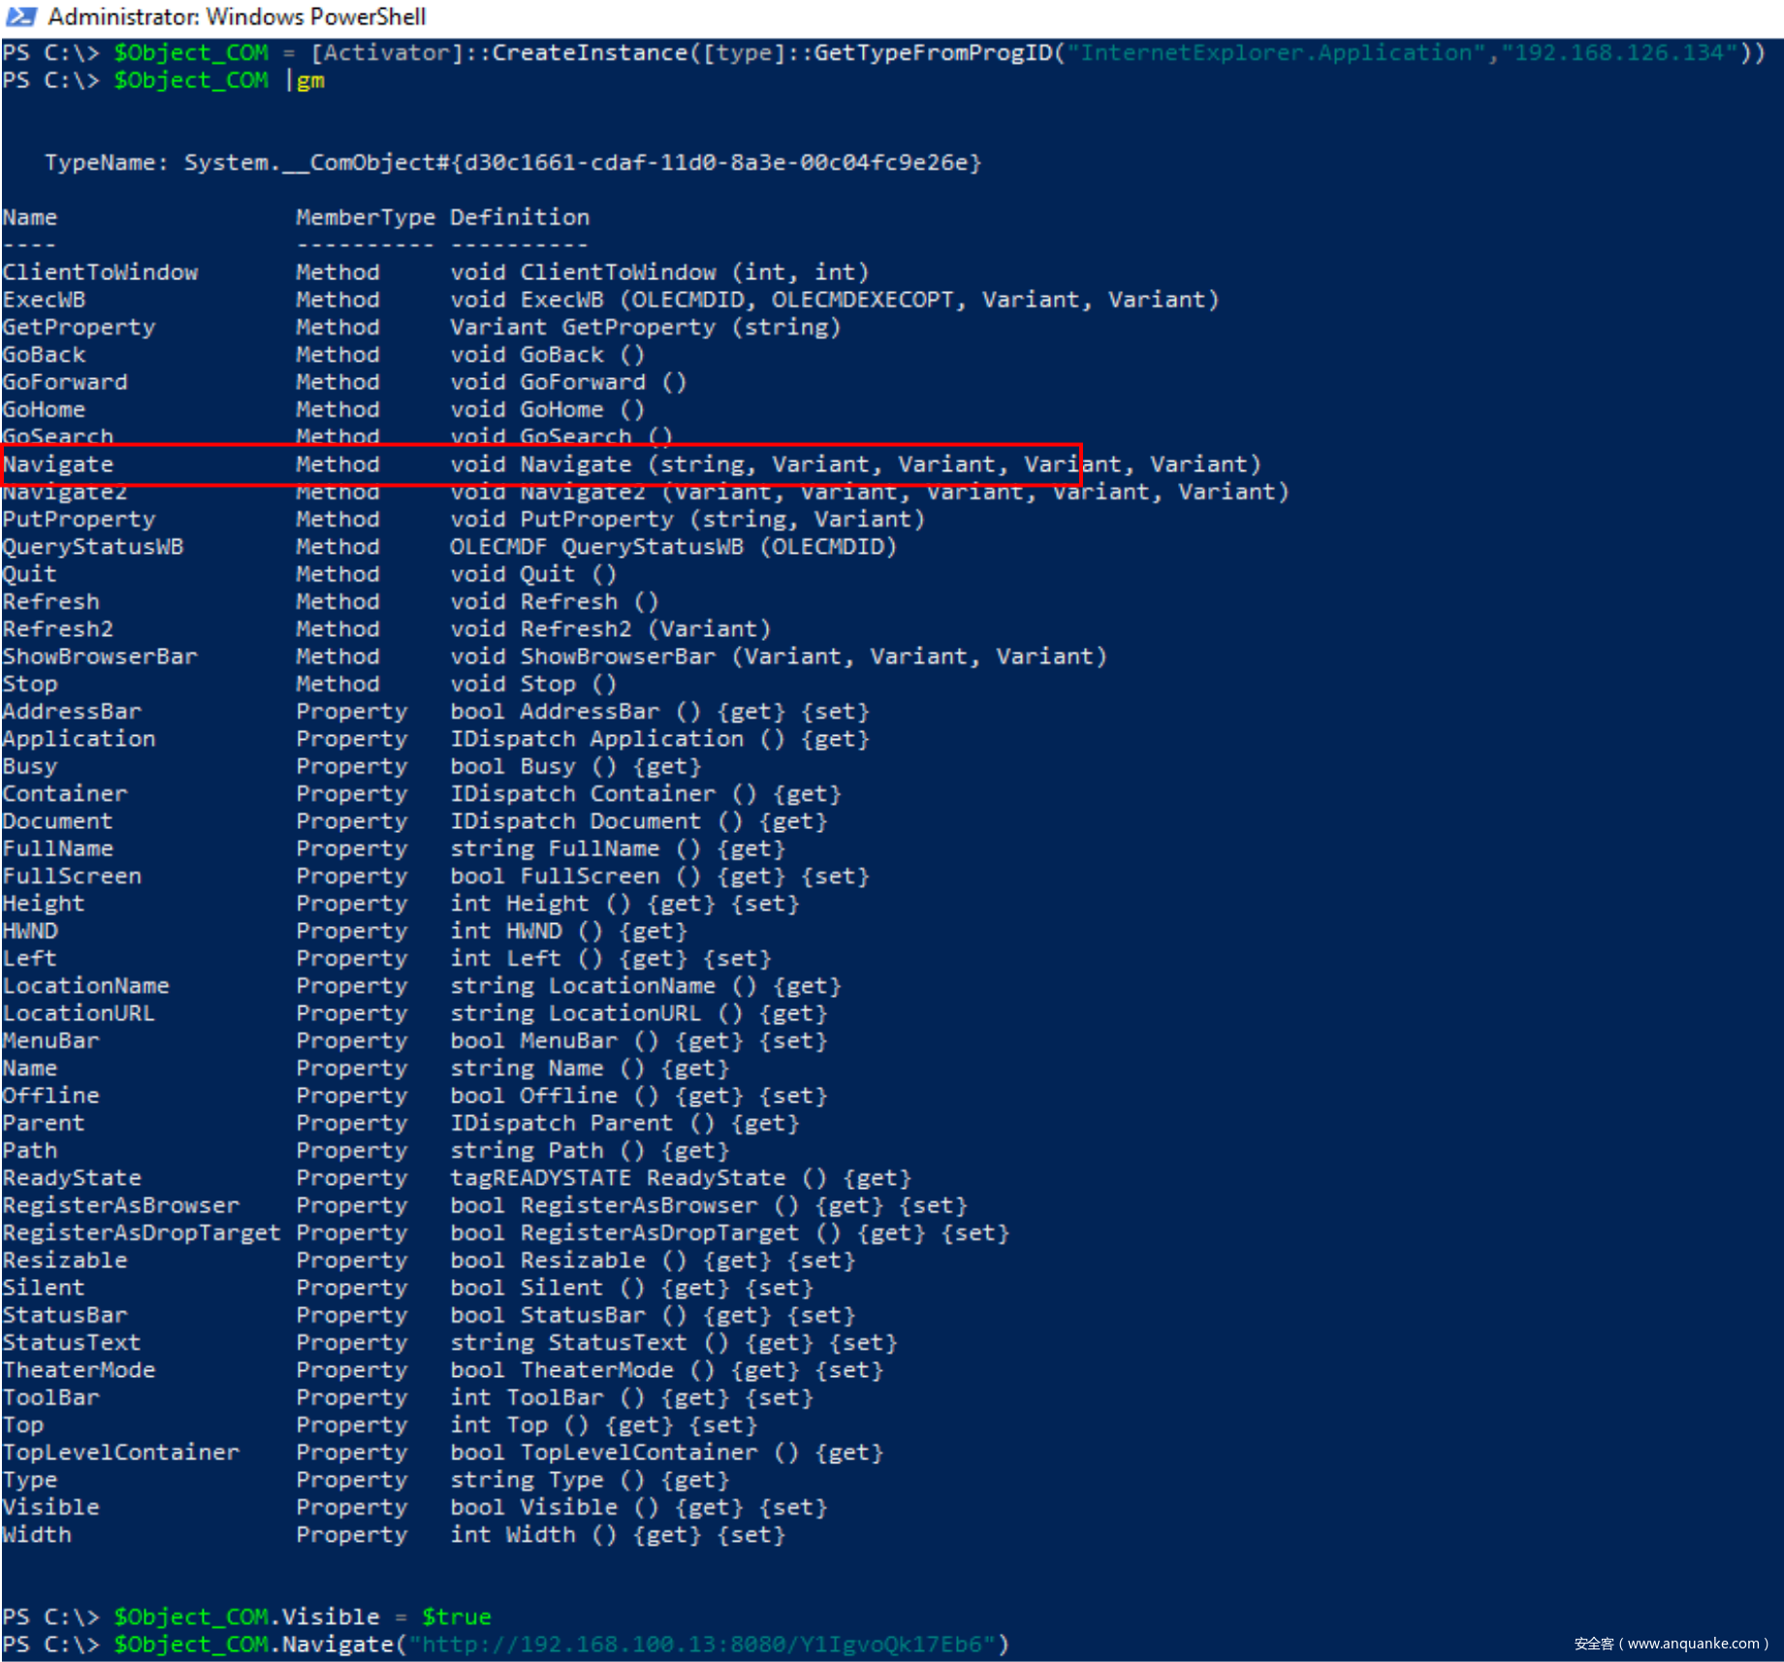Click the LocationURL property name
Image resolution: width=1784 pixels, height=1662 pixels.
tap(79, 1013)
